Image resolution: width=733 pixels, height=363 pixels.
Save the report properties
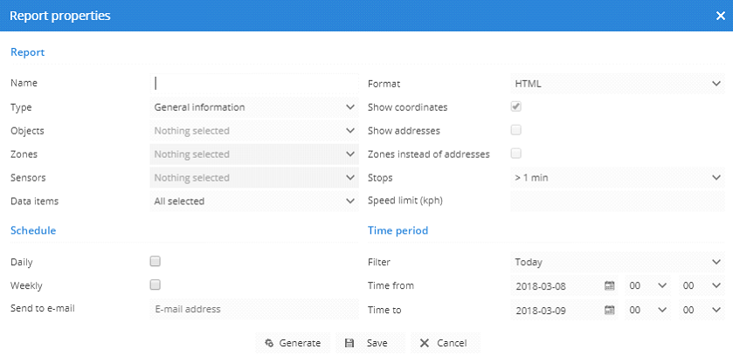point(368,343)
